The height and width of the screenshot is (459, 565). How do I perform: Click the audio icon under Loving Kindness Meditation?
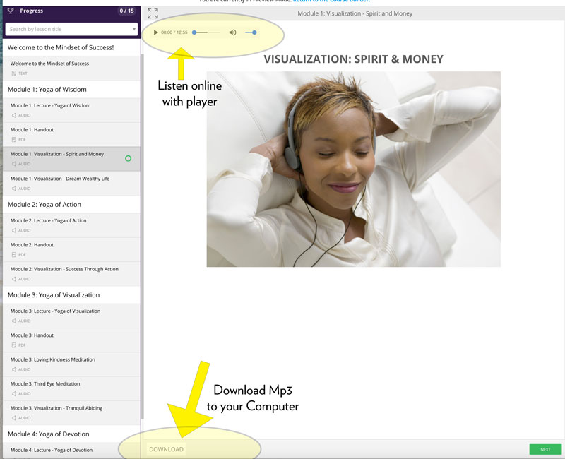tap(14, 369)
